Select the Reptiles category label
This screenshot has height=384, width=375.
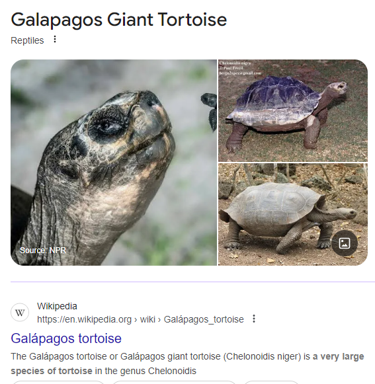27,40
